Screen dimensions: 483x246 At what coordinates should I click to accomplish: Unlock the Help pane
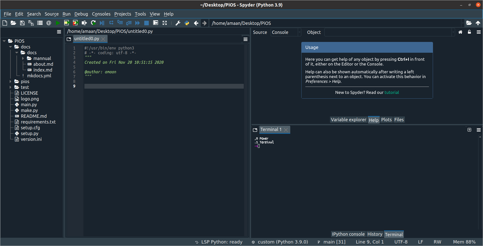469,32
